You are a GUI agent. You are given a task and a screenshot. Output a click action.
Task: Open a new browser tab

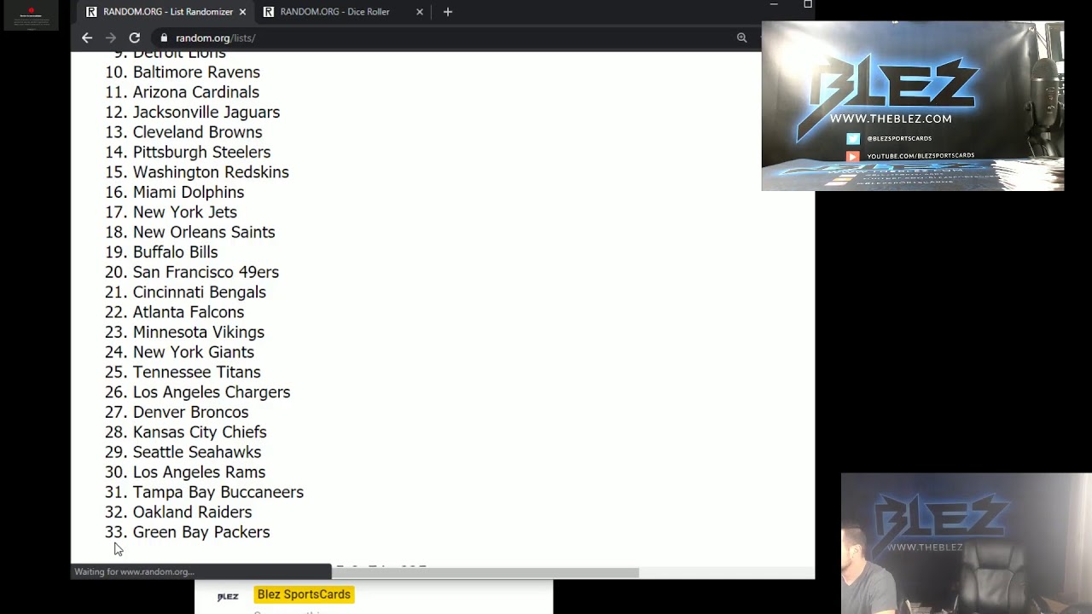pyautogui.click(x=448, y=12)
